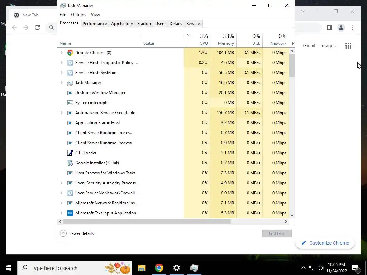Click the Google Chrome process icon
This screenshot has height=275, width=367.
(x=70, y=53)
